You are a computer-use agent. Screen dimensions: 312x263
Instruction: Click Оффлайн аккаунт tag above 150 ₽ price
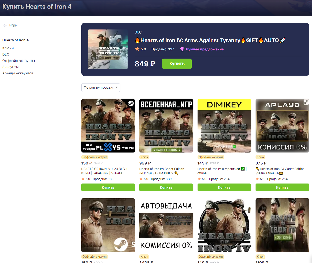pos(95,157)
